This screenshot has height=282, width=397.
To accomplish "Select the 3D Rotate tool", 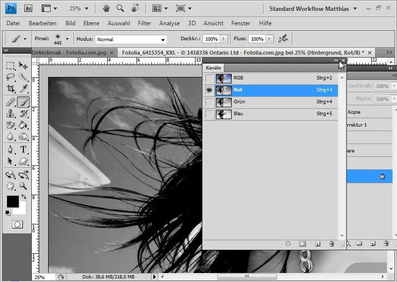I will tap(10, 175).
